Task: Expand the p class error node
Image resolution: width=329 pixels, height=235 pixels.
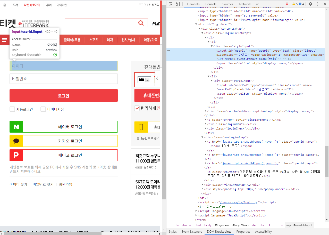Action: click(206, 120)
